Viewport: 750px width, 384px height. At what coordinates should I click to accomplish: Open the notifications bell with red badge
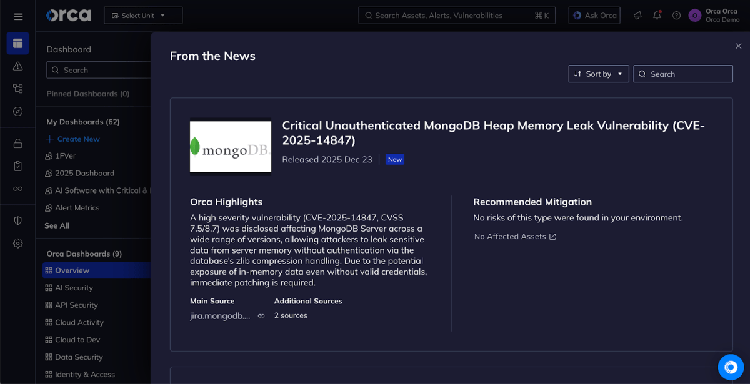pos(657,15)
